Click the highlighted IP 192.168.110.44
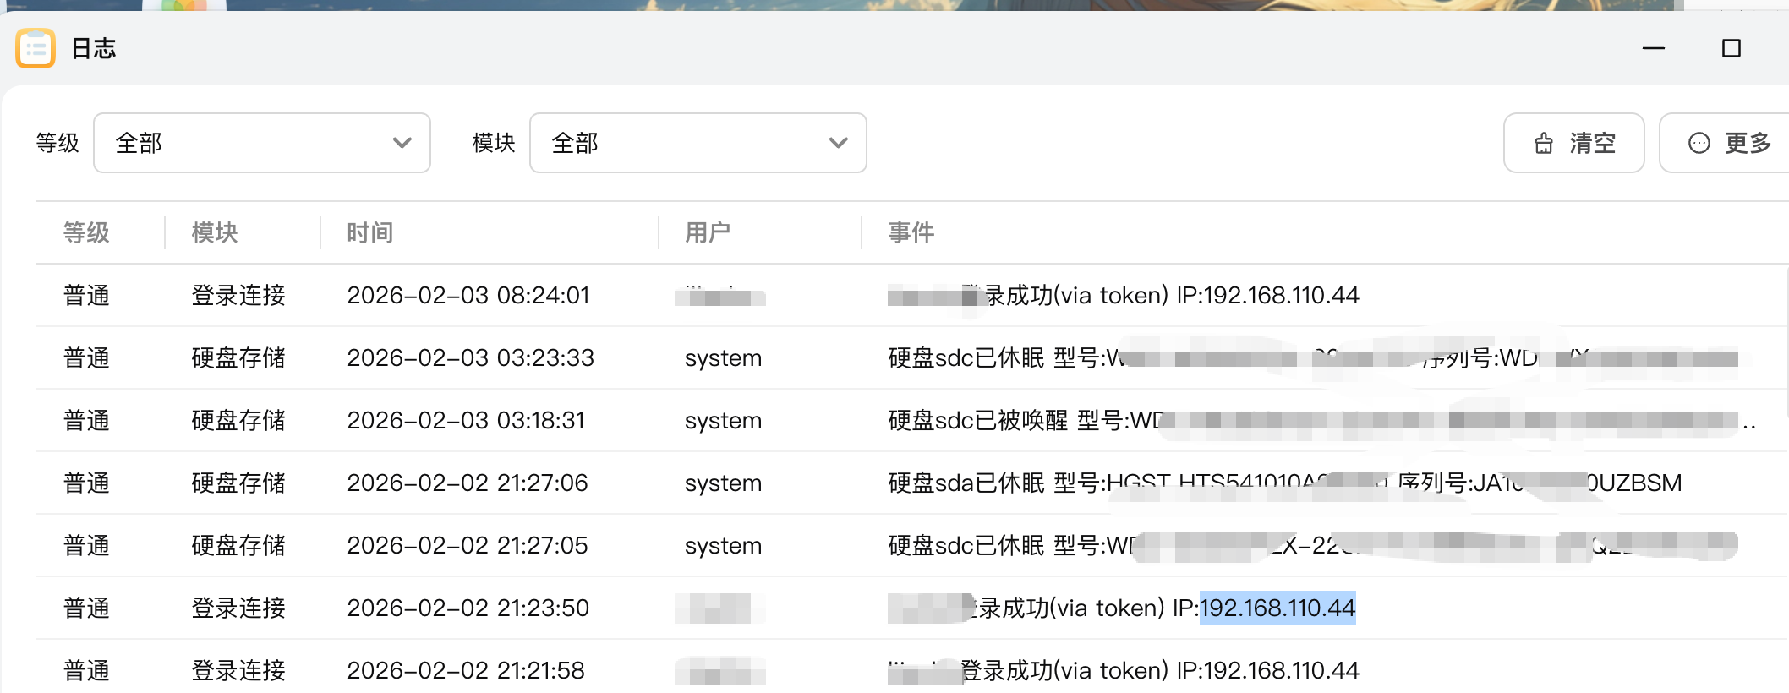The image size is (1789, 693). coord(1277,608)
